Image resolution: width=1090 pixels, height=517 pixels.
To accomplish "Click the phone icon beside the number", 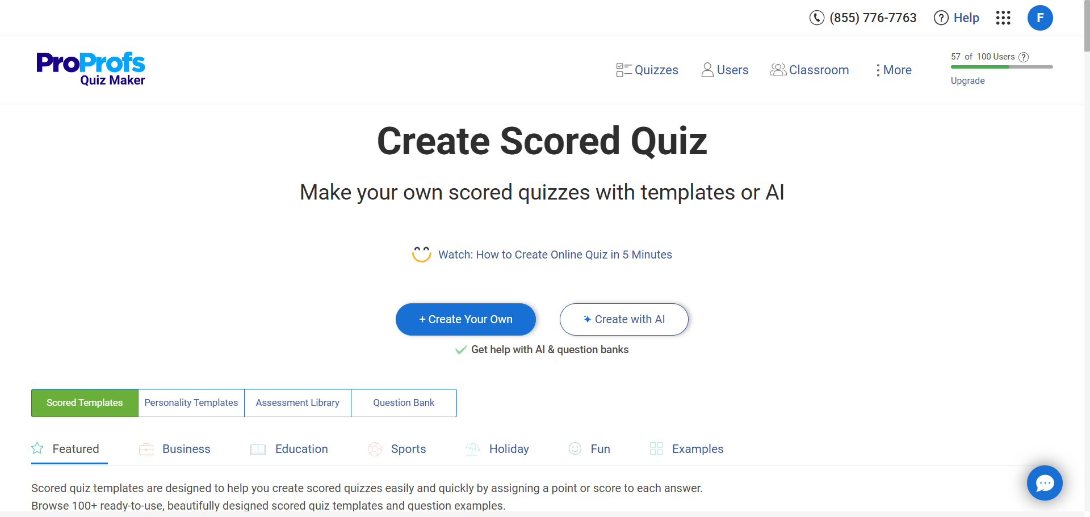I will point(816,18).
